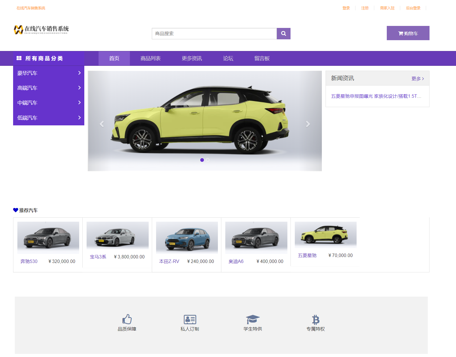The height and width of the screenshot is (357, 456).
Task: Expand the 高端汽车 category
Action: (x=49, y=88)
